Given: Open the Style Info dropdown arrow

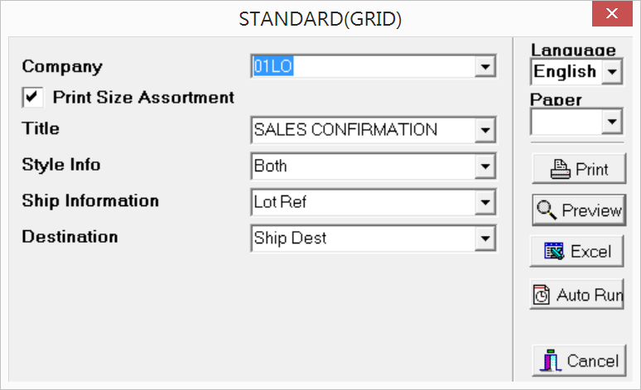Looking at the screenshot, I should (x=485, y=166).
